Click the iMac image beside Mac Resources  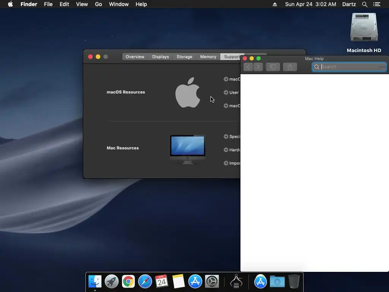[188, 150]
